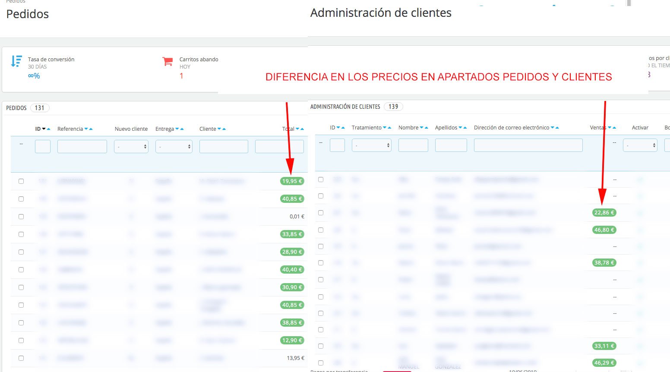Viewport: 670px width, 372px height.
Task: Sort Apellidos column ascending
Action: [465, 128]
